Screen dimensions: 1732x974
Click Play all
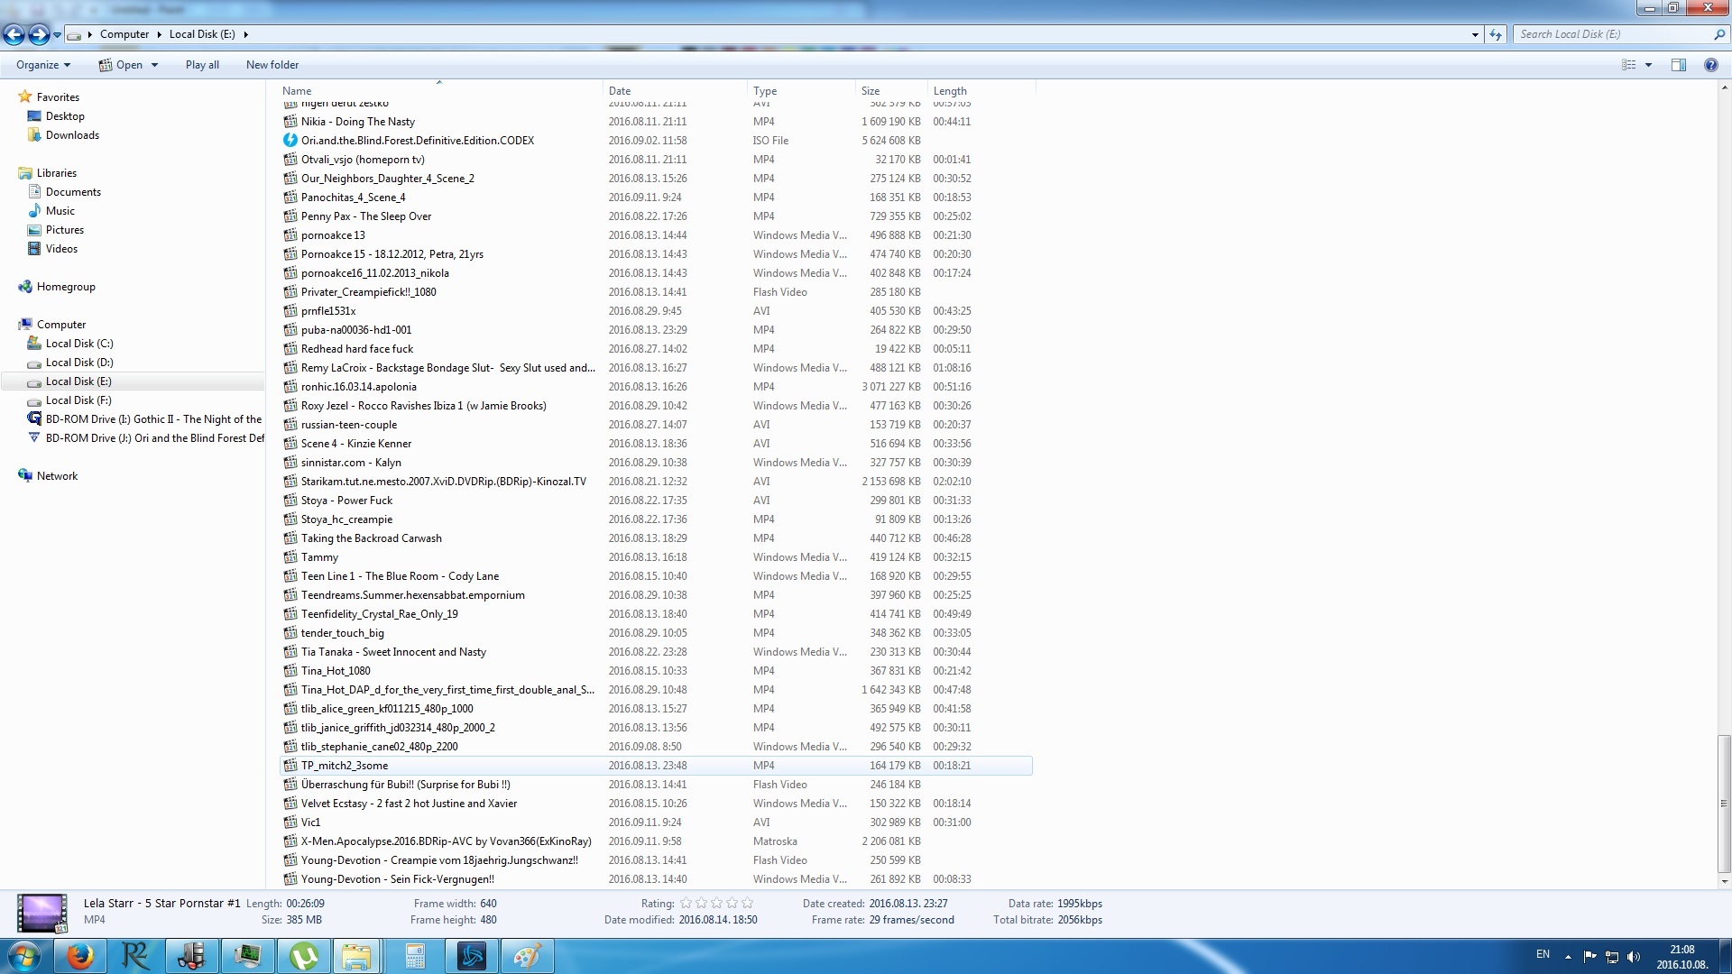202,65
